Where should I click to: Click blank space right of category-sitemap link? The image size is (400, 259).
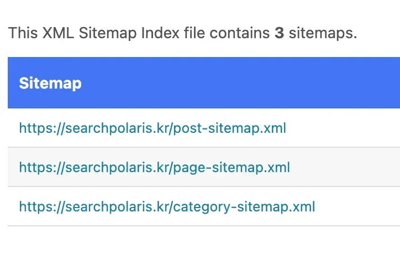click(359, 207)
